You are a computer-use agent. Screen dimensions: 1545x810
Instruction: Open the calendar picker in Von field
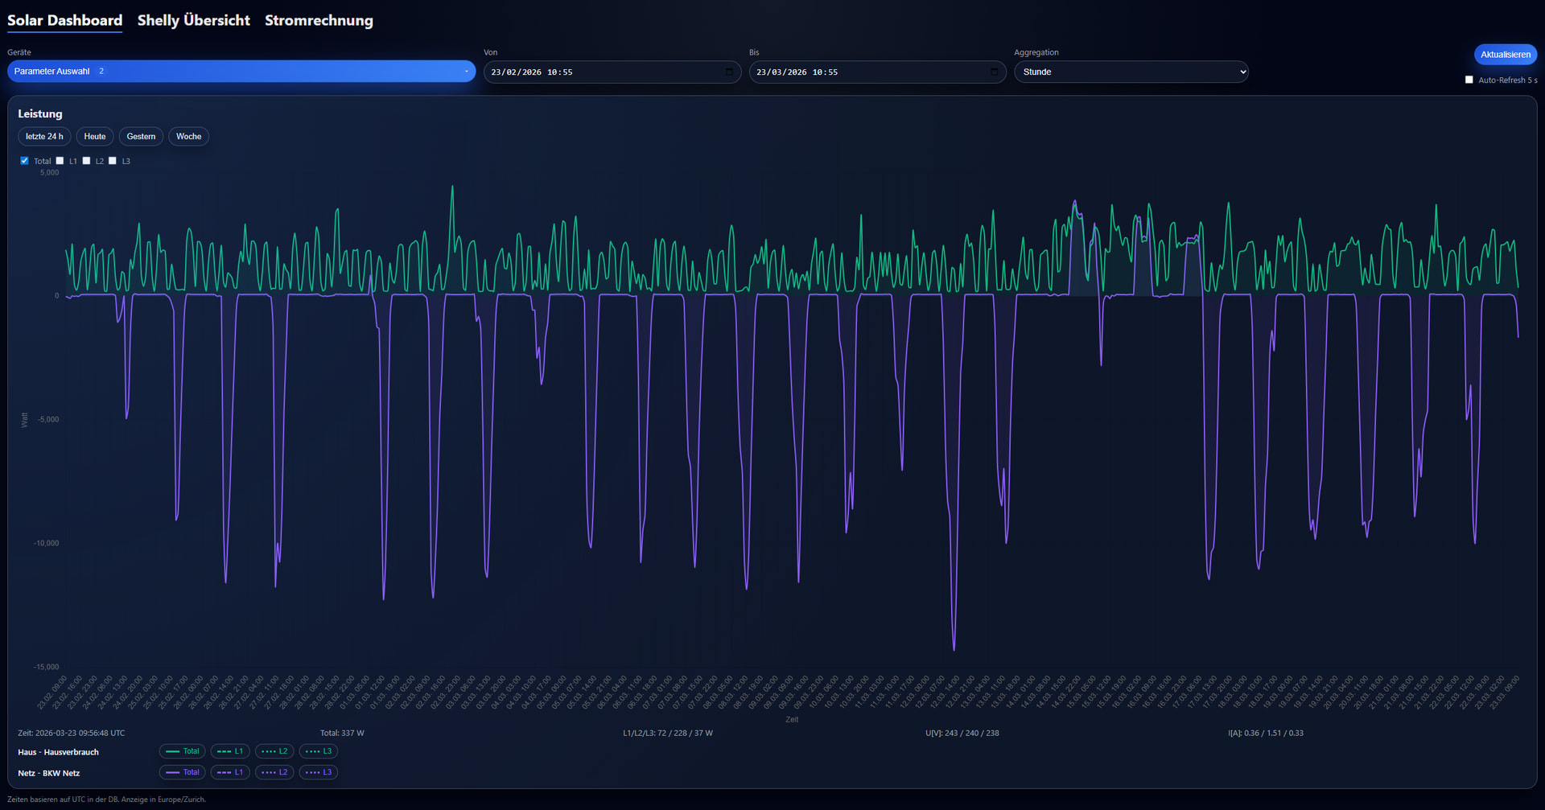[x=729, y=72]
